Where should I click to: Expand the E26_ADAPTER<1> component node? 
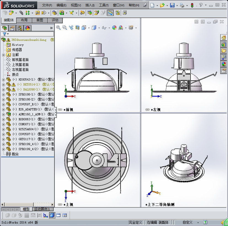(3, 110)
